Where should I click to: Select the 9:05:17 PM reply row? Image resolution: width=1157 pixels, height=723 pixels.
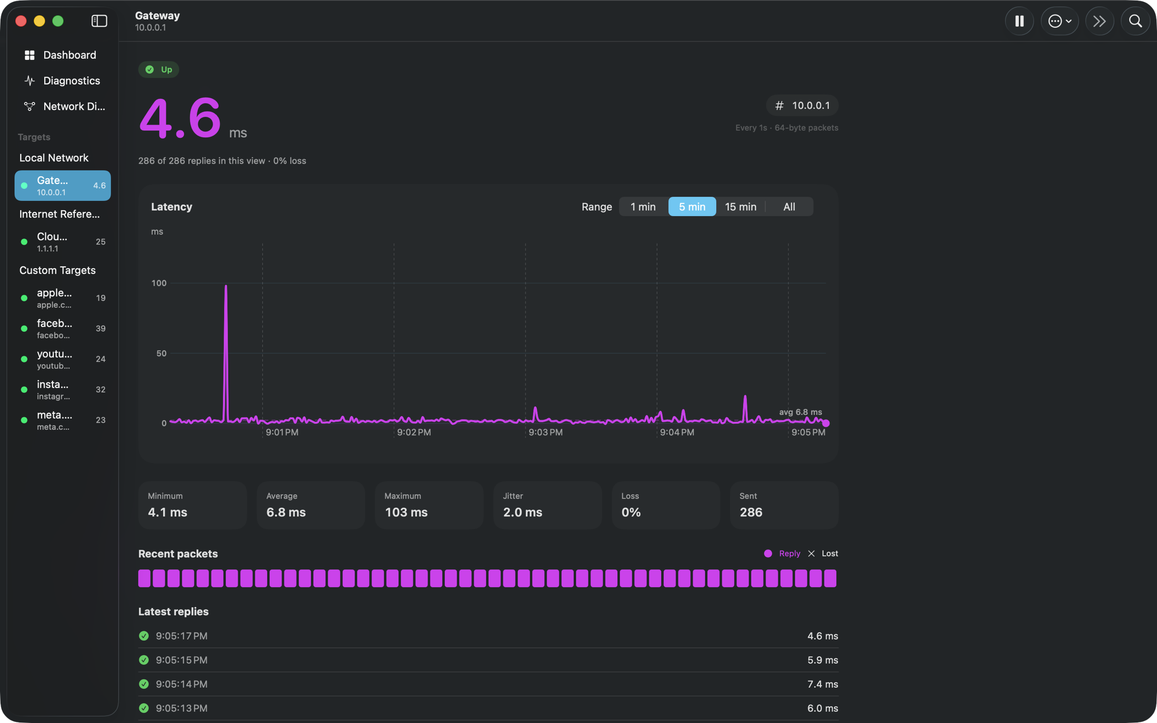[488, 636]
